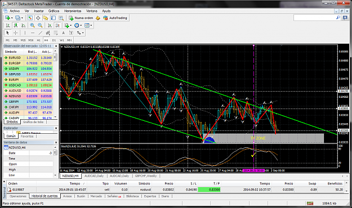Switch chart to line chart icon
Viewport: 352px width, 208px height.
pyautogui.click(x=23, y=25)
